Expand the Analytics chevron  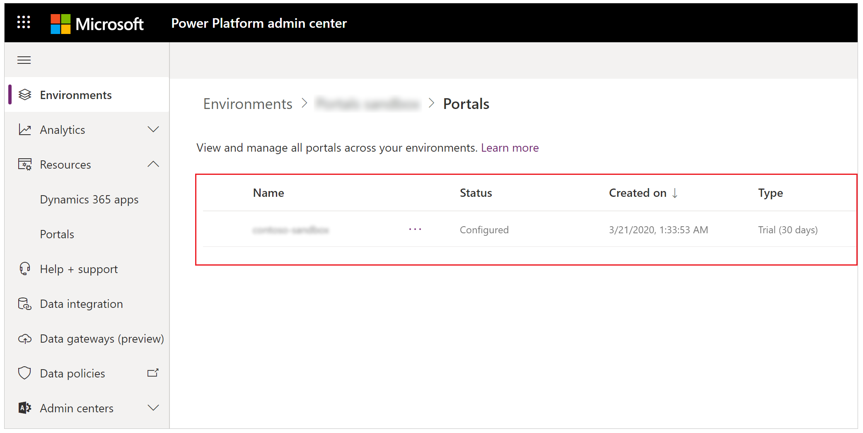[x=153, y=130]
